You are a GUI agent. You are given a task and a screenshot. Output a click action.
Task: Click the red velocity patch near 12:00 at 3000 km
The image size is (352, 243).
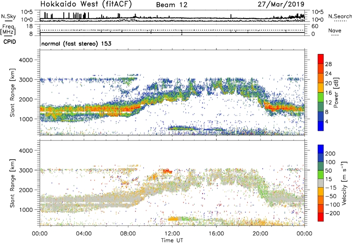coord(168,172)
